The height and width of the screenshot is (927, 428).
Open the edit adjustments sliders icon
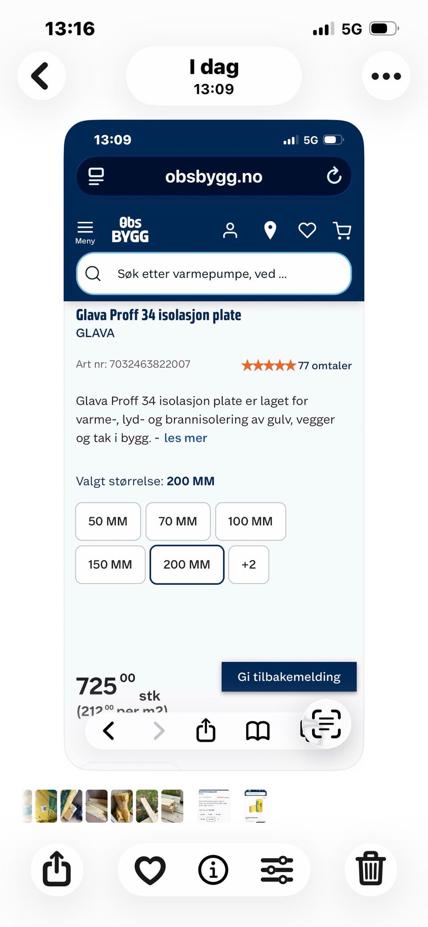point(277,869)
